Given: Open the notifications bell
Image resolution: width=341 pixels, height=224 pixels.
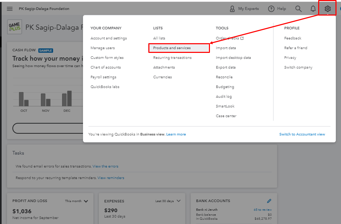Looking at the screenshot, I should (x=313, y=9).
